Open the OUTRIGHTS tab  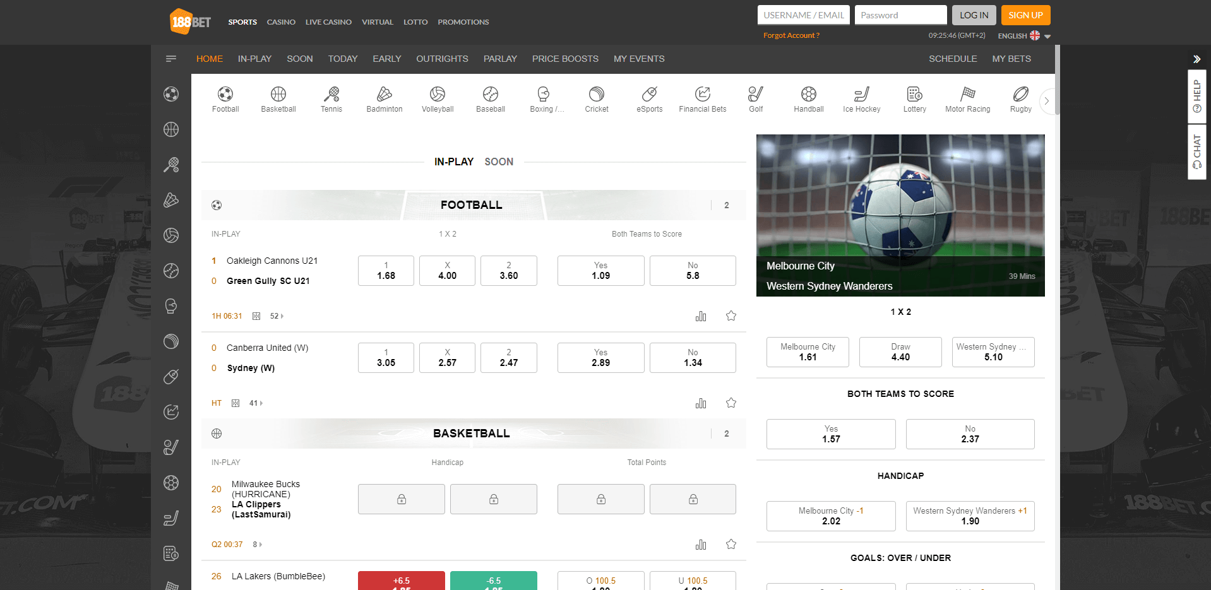click(442, 59)
